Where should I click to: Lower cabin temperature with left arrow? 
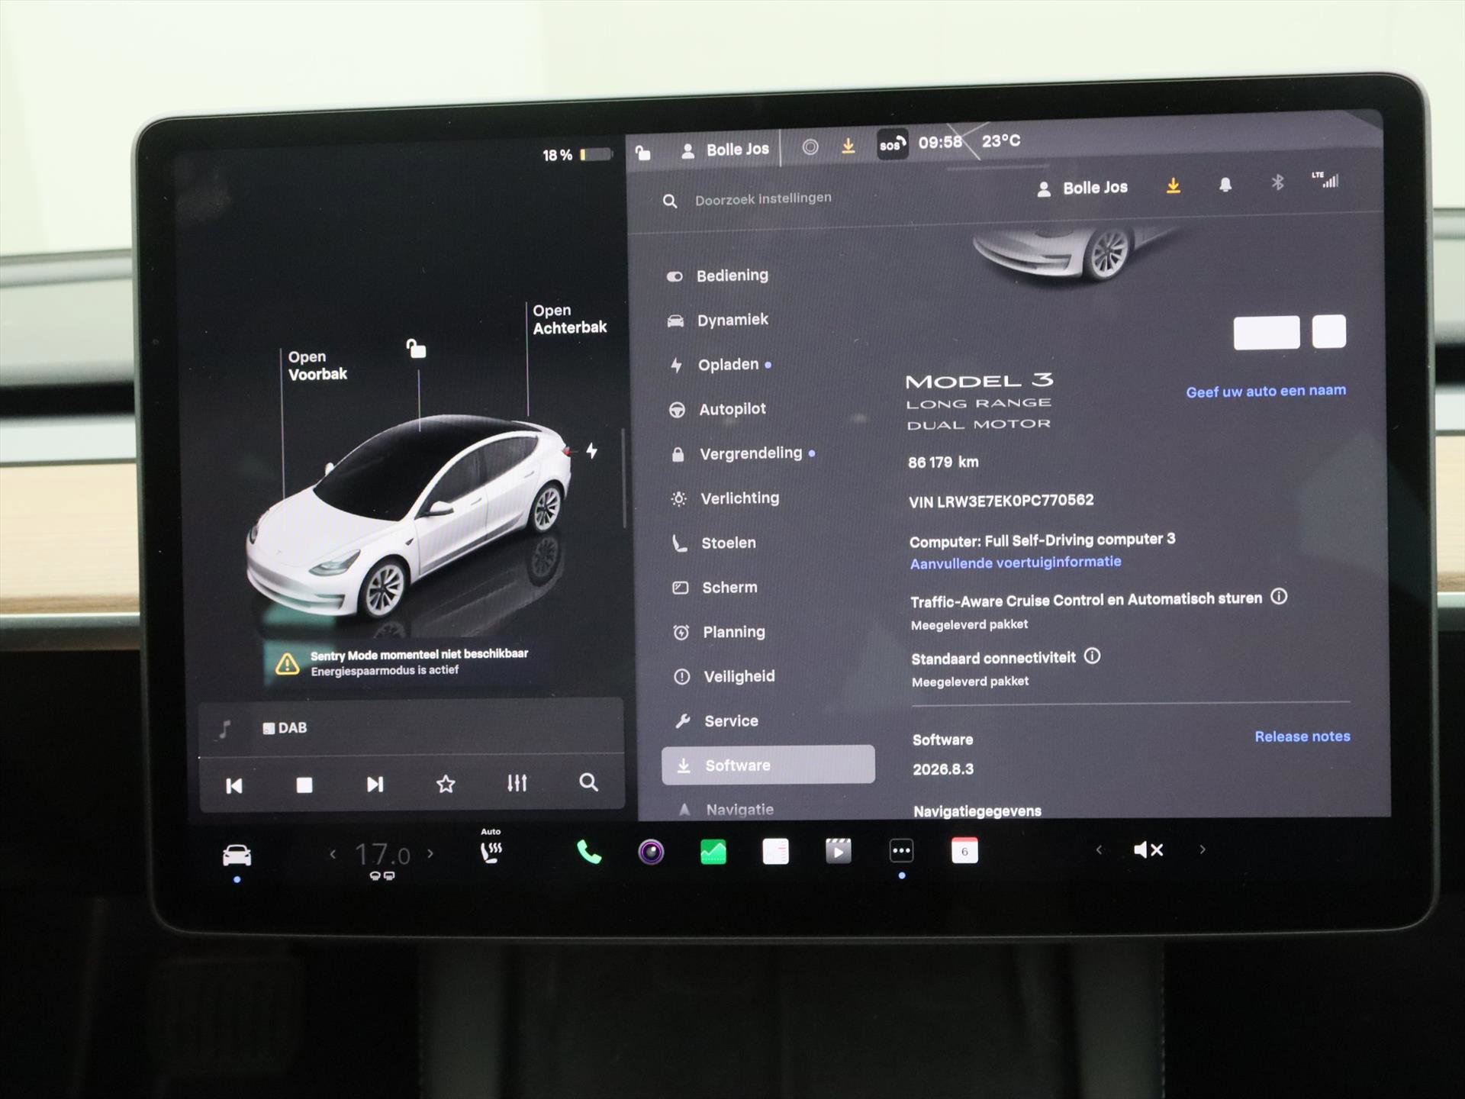[x=333, y=854]
